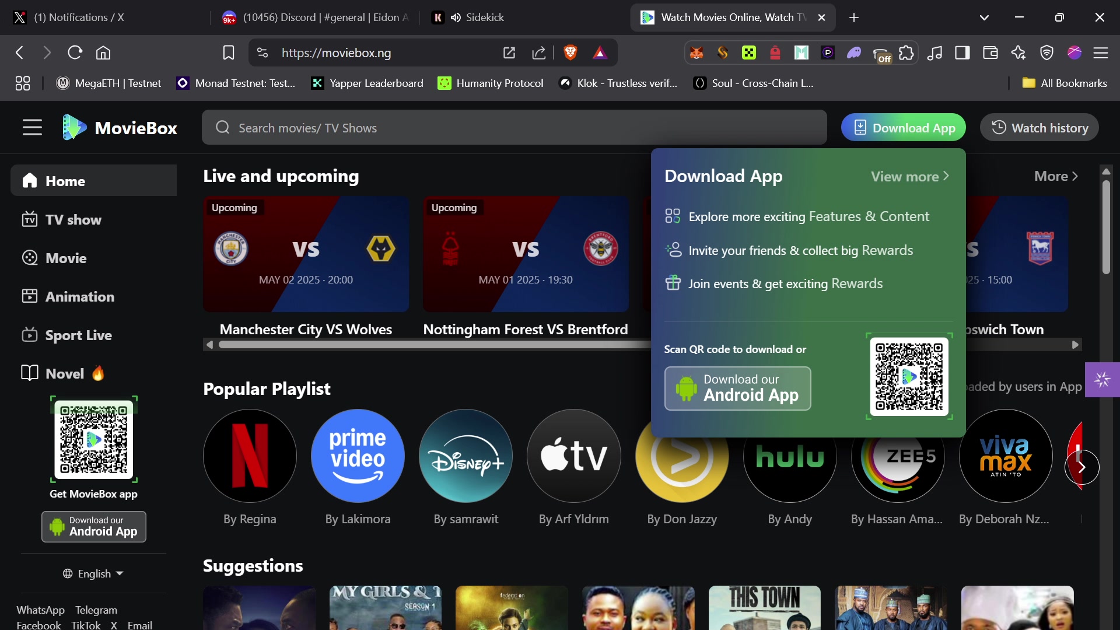
Task: Open the Netflix playlist By Regina
Action: [250, 456]
